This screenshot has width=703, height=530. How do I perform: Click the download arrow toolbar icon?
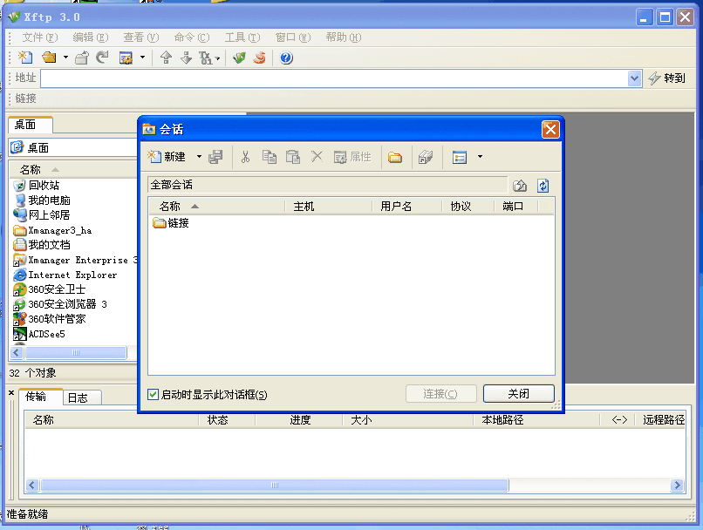pyautogui.click(x=185, y=58)
